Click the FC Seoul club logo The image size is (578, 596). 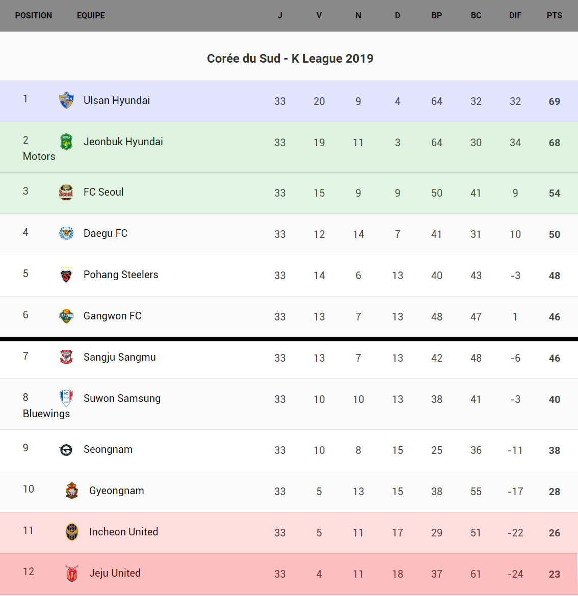(66, 192)
